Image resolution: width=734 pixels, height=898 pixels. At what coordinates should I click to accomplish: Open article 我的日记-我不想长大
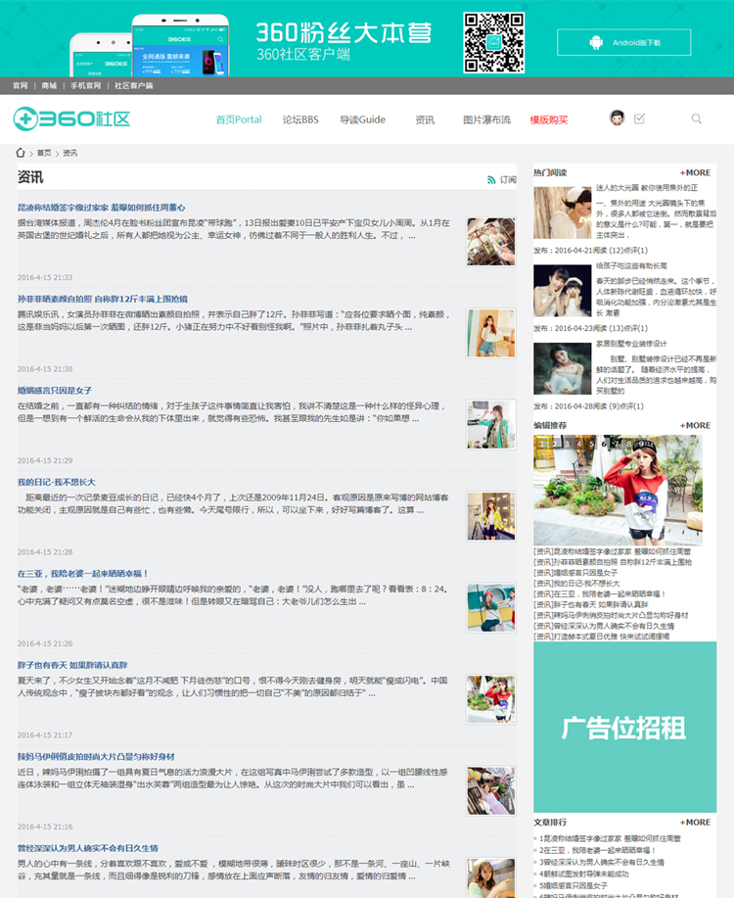click(x=56, y=482)
